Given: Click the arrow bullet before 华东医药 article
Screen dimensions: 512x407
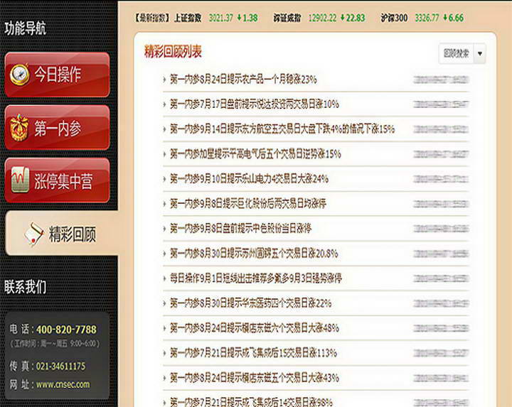Looking at the screenshot, I should click(x=164, y=303).
